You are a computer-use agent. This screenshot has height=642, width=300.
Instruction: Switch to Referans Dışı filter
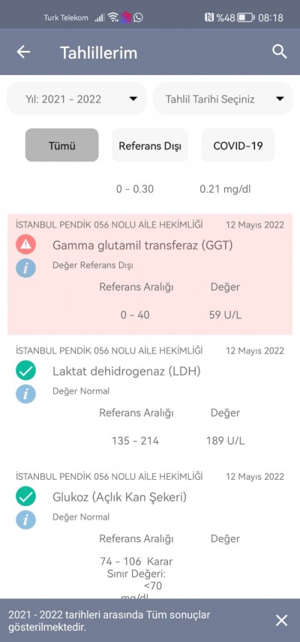click(150, 146)
